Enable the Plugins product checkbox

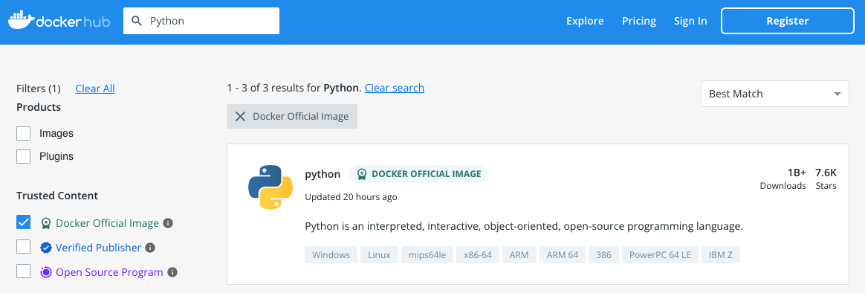click(x=23, y=157)
